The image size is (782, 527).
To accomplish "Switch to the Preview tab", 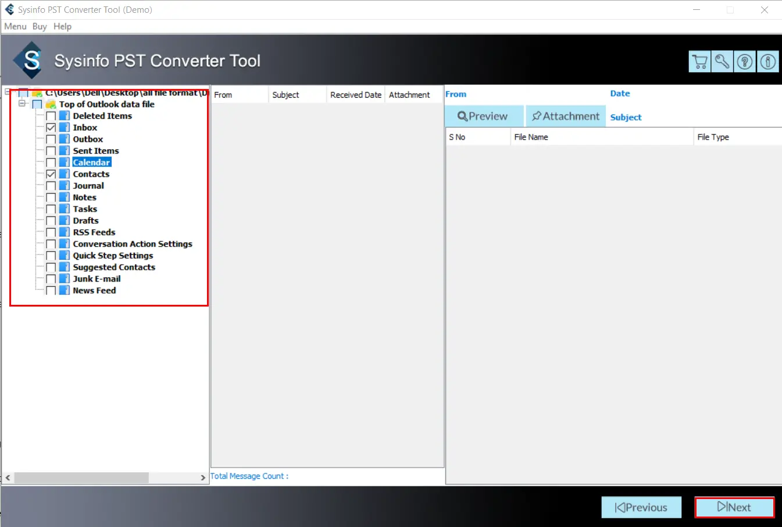I will point(484,116).
